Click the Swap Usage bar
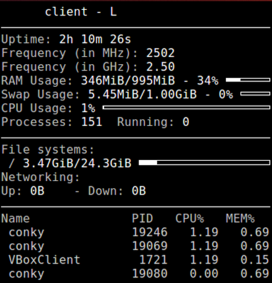The width and height of the screenshot is (272, 283). tap(256, 94)
